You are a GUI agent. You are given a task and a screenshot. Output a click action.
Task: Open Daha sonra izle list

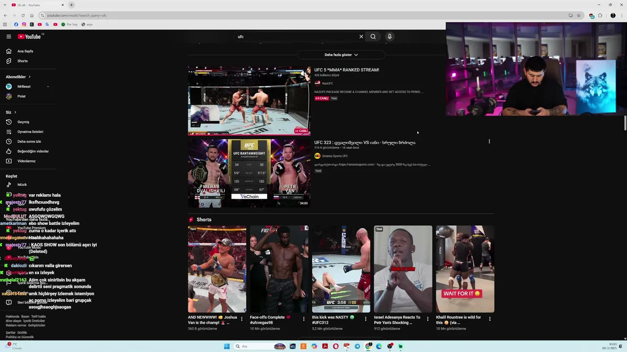point(29,141)
